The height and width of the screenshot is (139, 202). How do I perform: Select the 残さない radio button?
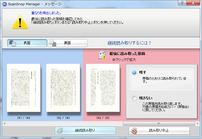pos(134,98)
